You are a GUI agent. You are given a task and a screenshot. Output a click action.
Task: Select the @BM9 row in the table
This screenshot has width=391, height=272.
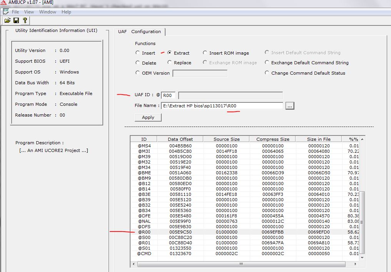click(x=245, y=178)
